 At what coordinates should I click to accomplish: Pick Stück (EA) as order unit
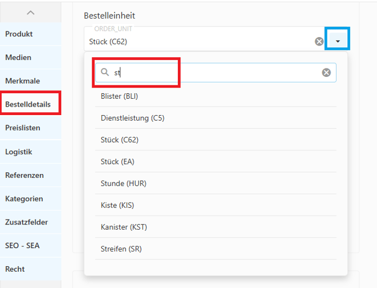(x=118, y=162)
